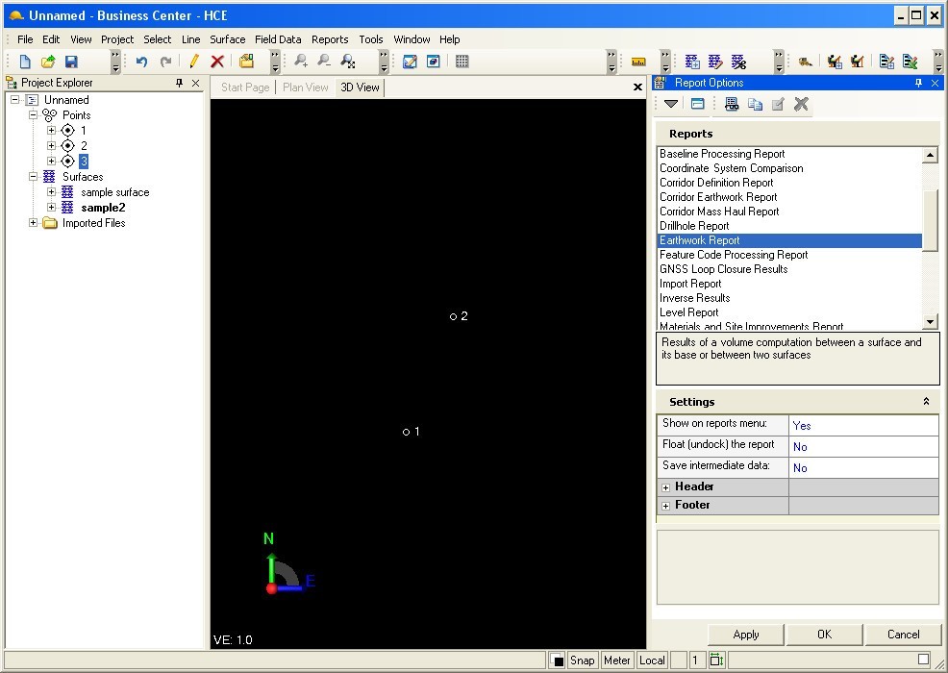Image resolution: width=948 pixels, height=673 pixels.
Task: Click the Cancel button
Action: [903, 635]
